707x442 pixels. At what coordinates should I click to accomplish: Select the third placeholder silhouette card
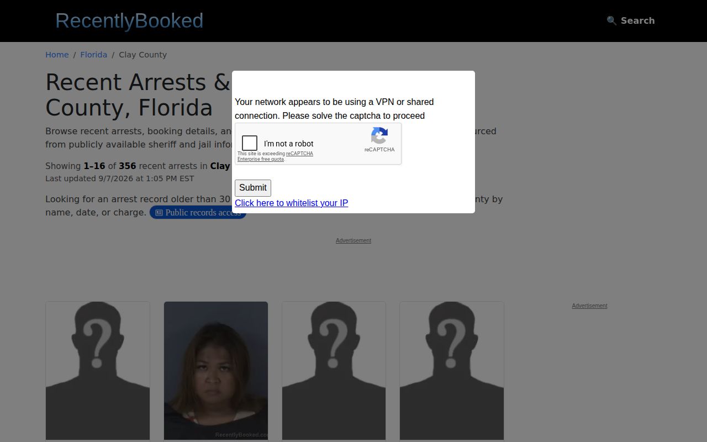click(x=334, y=371)
